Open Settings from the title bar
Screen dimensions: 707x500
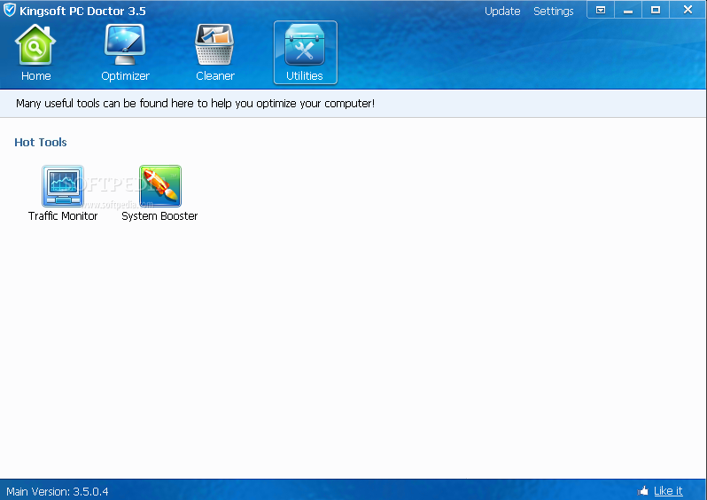click(553, 12)
